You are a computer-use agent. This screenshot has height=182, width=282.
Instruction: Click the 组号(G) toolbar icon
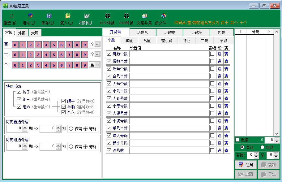point(30,16)
